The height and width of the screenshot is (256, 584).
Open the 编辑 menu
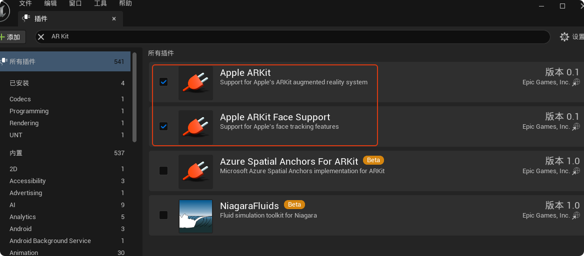coord(50,3)
